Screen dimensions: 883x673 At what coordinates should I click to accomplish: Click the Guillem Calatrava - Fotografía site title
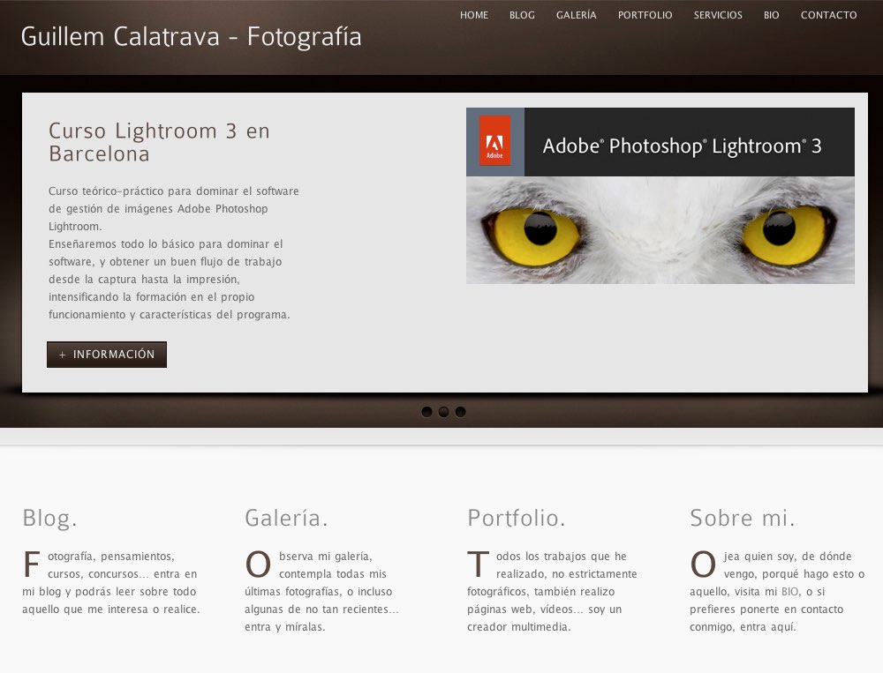click(192, 37)
